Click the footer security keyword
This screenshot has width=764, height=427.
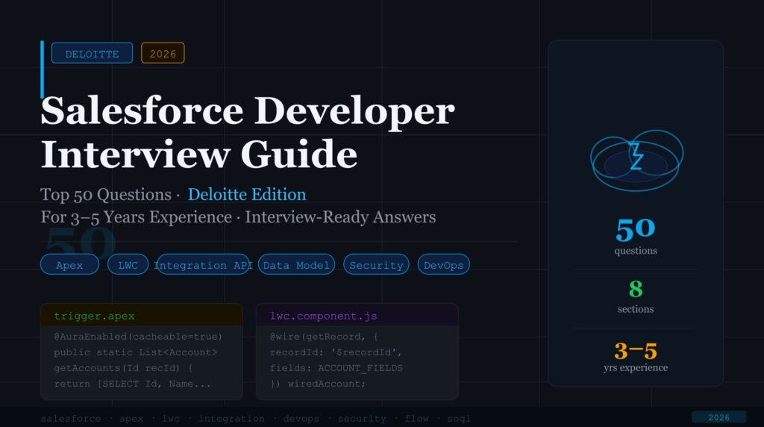[362, 418]
